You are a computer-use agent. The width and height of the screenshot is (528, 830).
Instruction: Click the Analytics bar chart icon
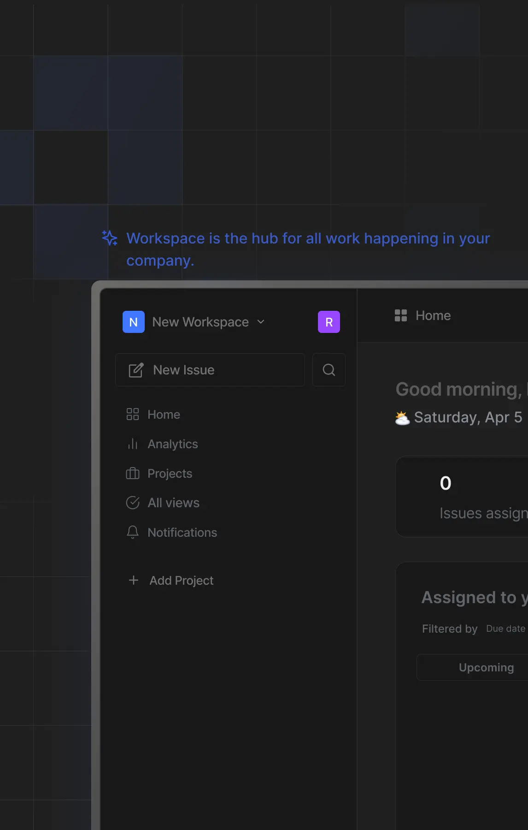[x=133, y=444]
